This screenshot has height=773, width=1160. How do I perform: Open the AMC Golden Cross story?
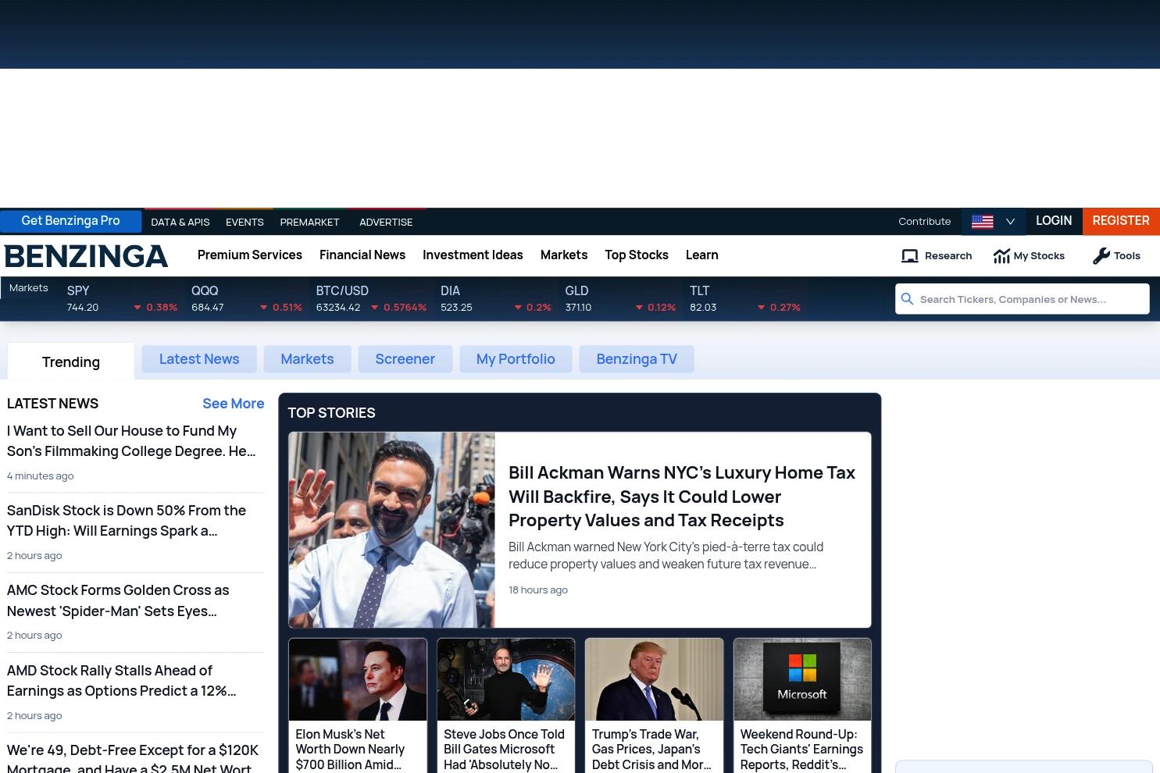tap(118, 600)
